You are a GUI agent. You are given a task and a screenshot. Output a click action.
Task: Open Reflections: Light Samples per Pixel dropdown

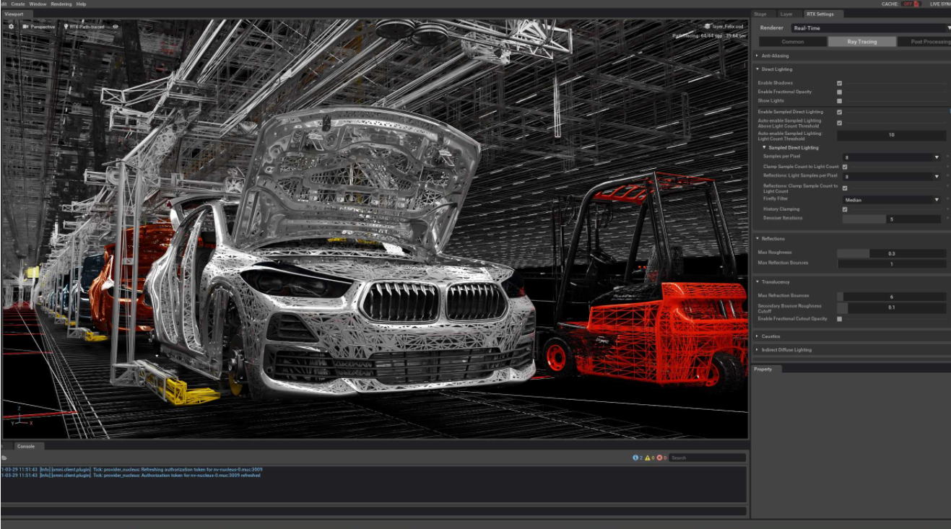[x=892, y=176]
